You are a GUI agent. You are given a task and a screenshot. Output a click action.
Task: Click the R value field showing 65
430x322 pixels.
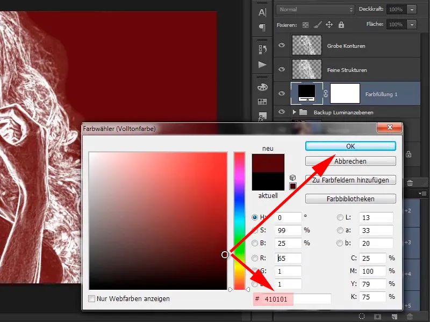coord(288,258)
